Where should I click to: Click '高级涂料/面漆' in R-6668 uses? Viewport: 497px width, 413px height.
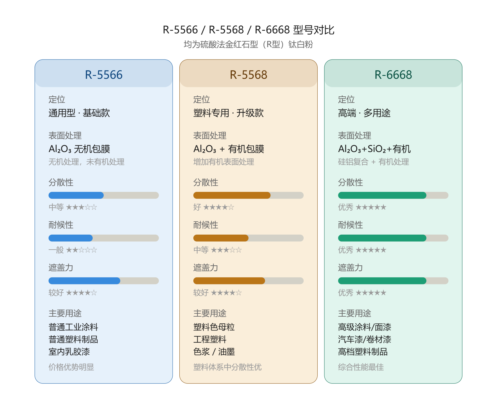click(365, 327)
